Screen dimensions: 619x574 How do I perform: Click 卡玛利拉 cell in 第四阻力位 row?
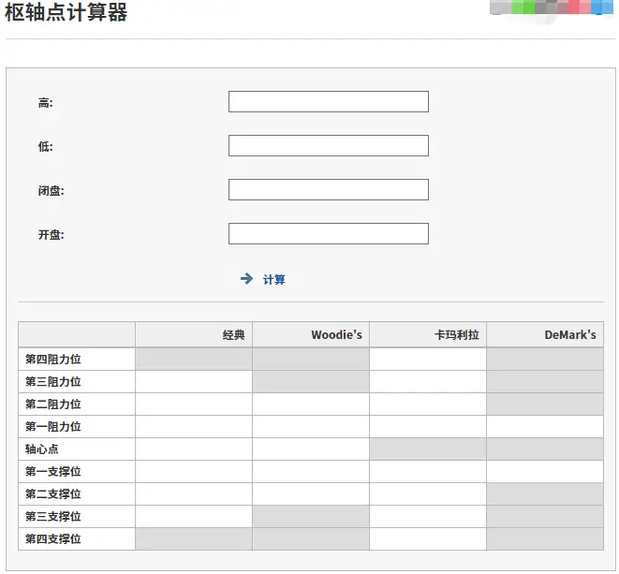[x=428, y=360]
